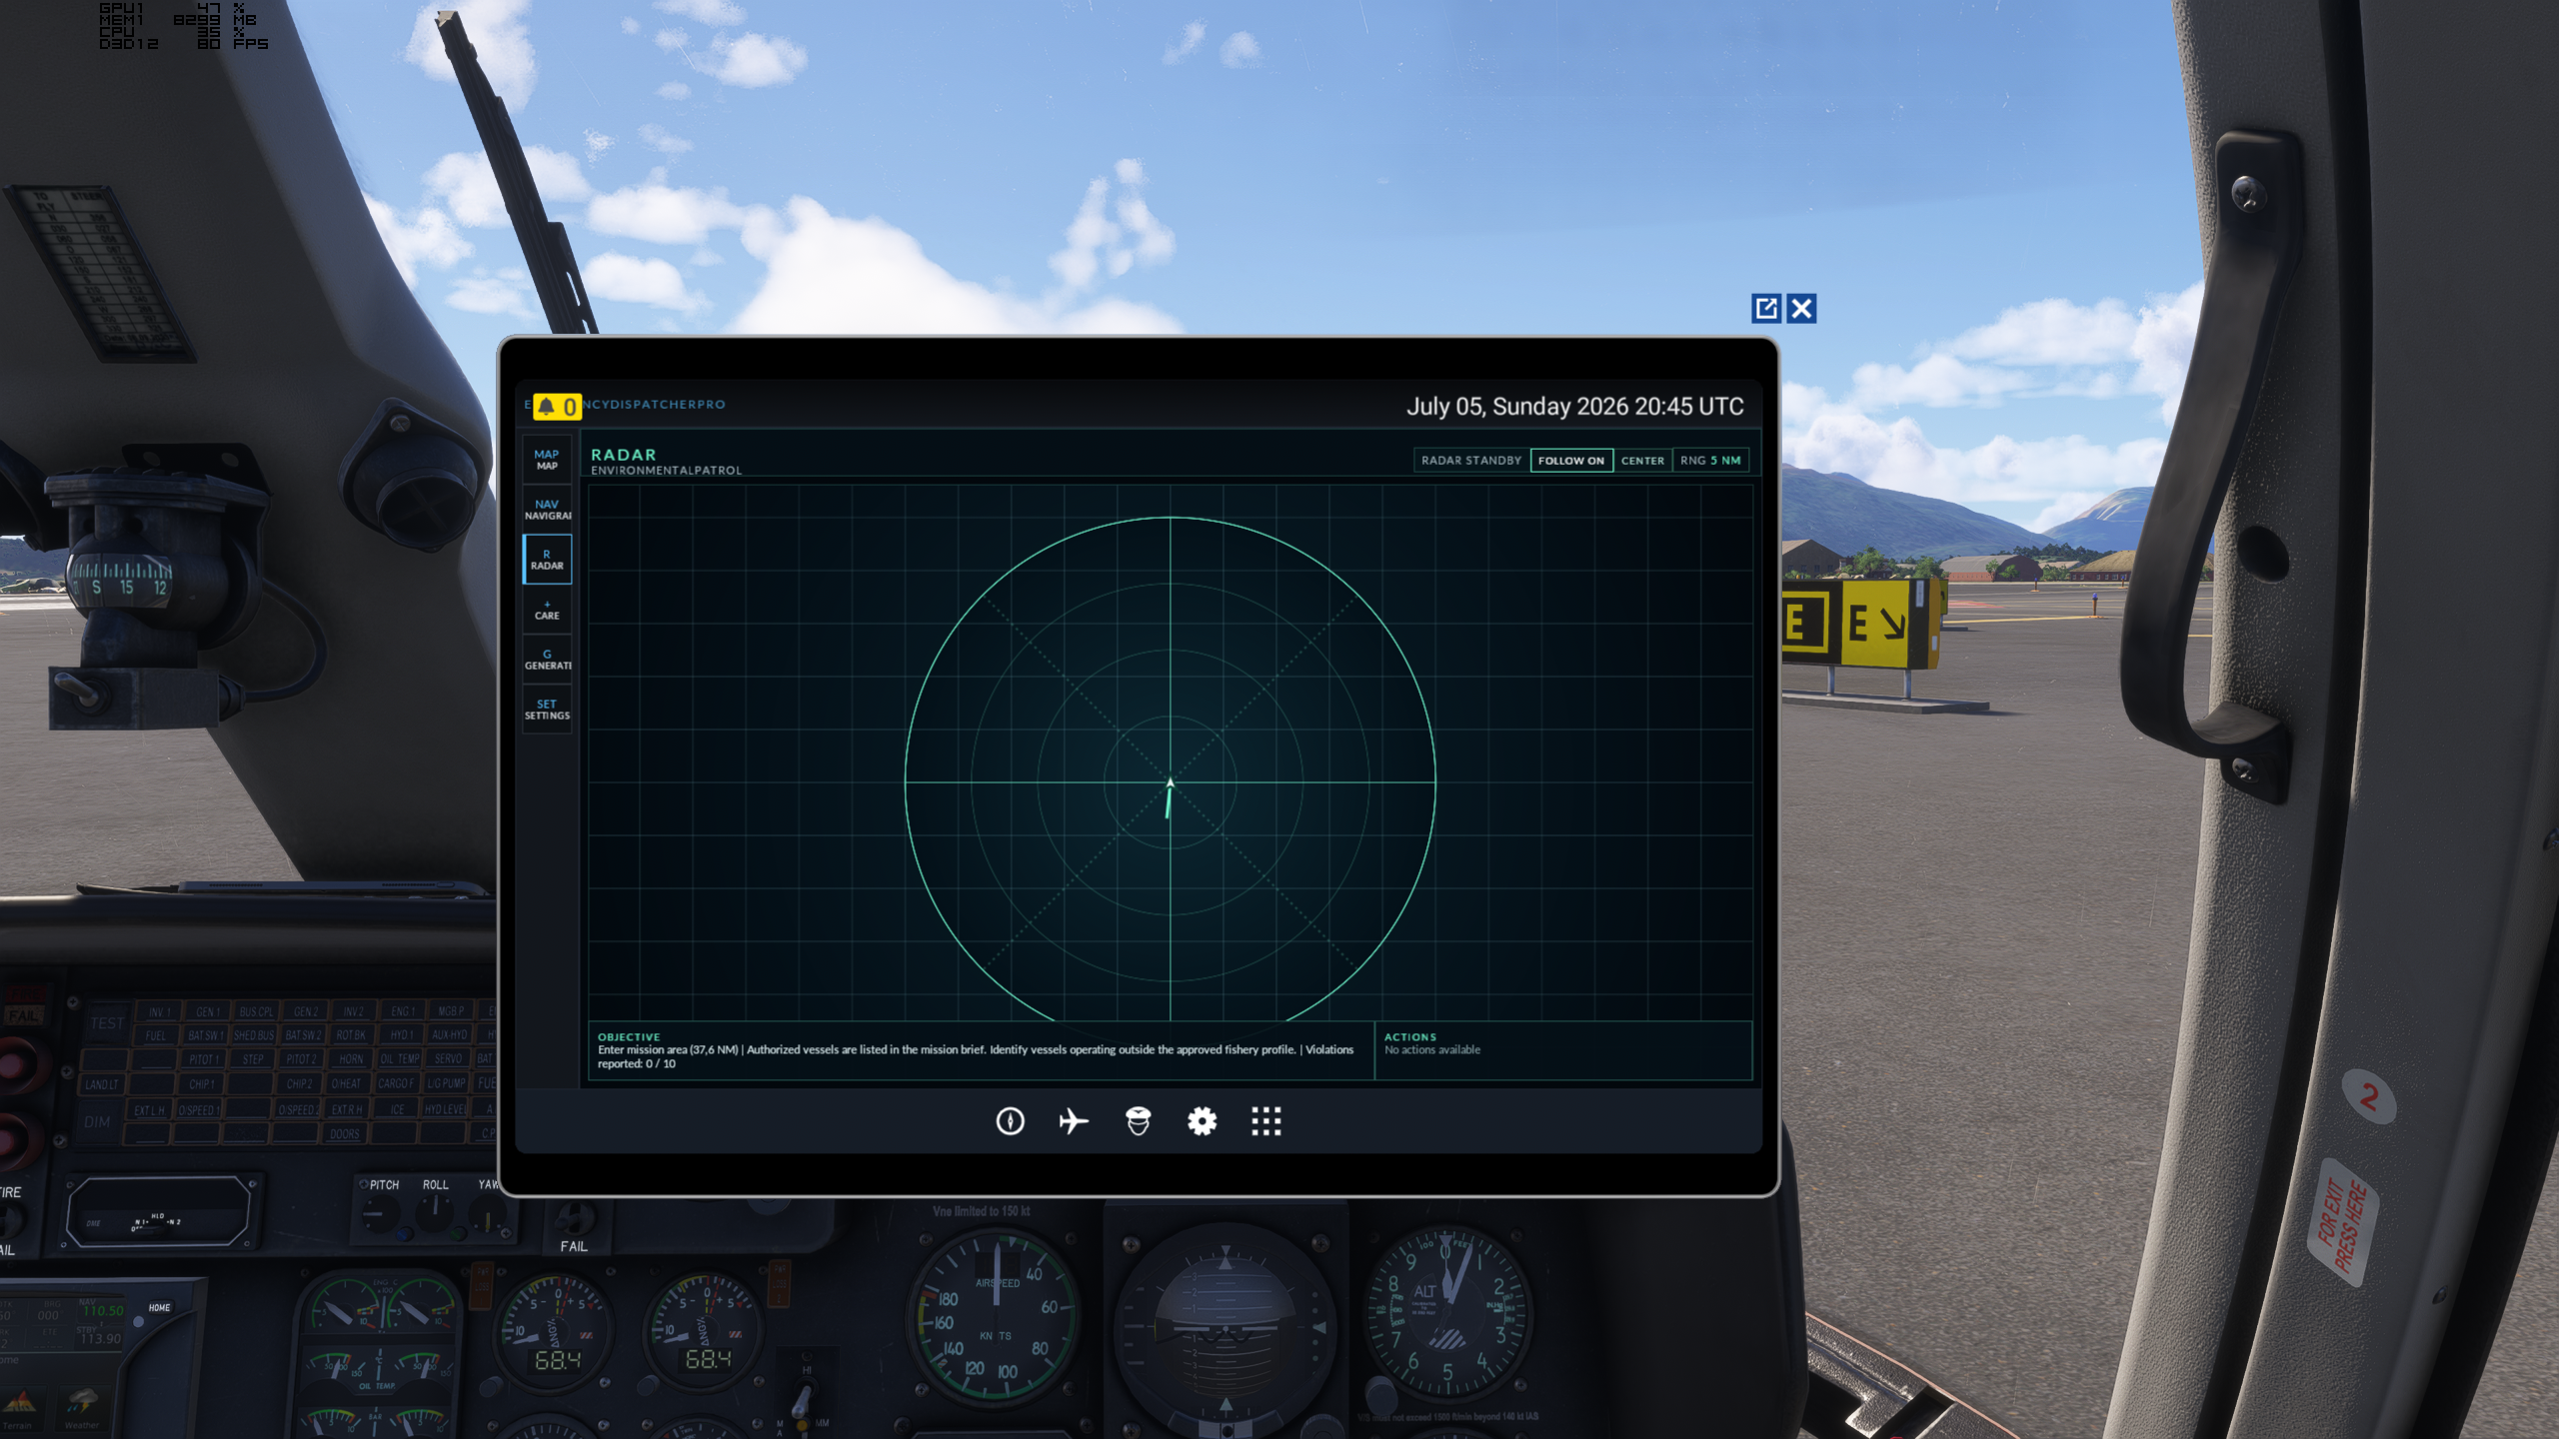
Task: Click the CENTER radar button
Action: 1642,461
